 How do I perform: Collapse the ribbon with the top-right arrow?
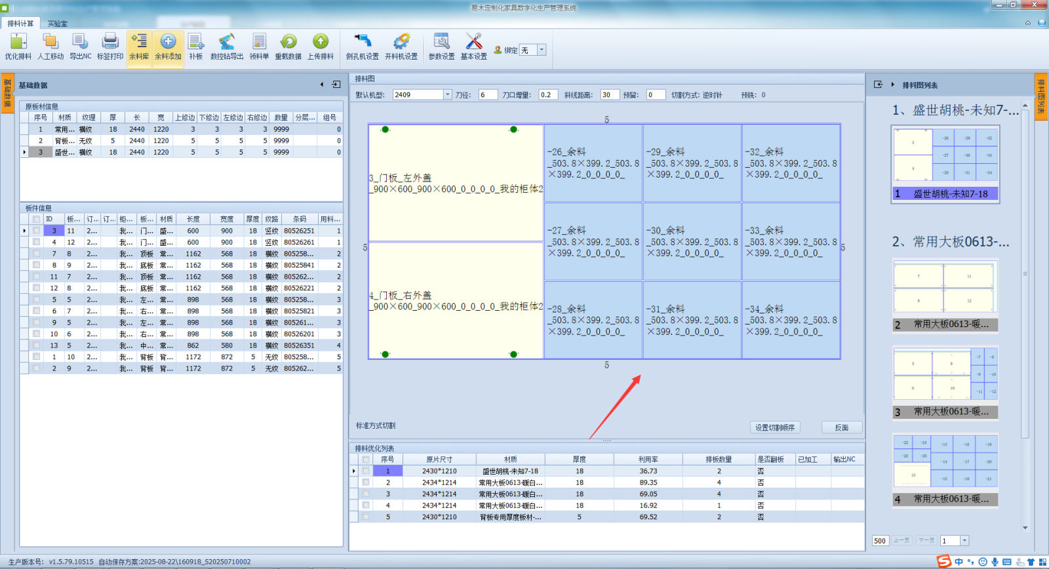1028,23
